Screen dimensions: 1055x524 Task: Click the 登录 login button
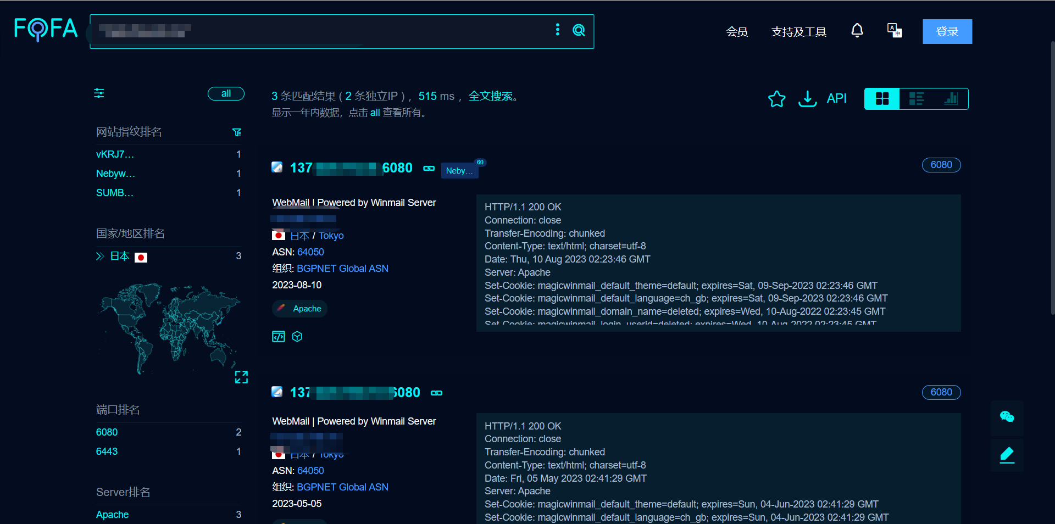click(947, 31)
